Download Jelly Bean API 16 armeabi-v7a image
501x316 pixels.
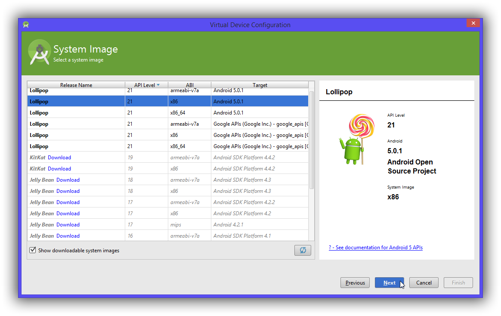pos(68,236)
